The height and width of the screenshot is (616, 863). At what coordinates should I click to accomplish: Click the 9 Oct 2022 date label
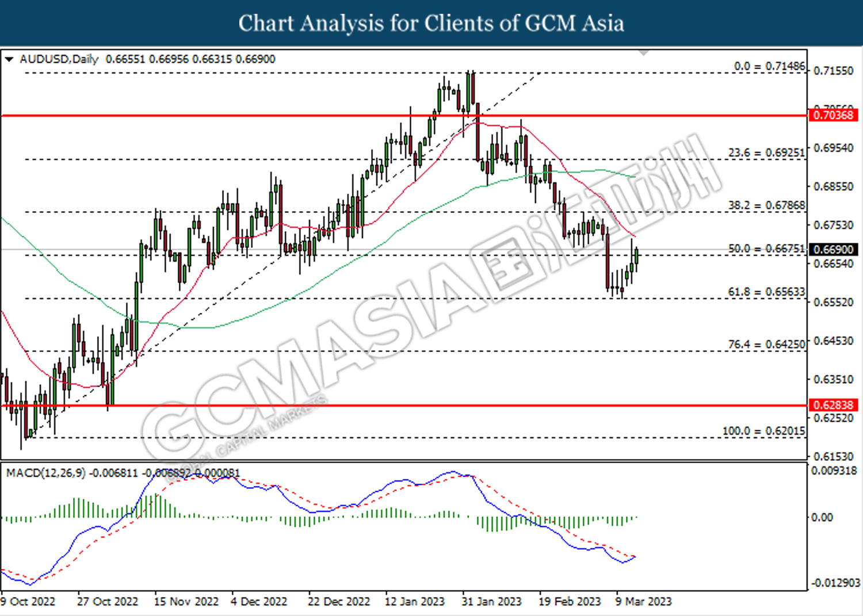[28, 601]
